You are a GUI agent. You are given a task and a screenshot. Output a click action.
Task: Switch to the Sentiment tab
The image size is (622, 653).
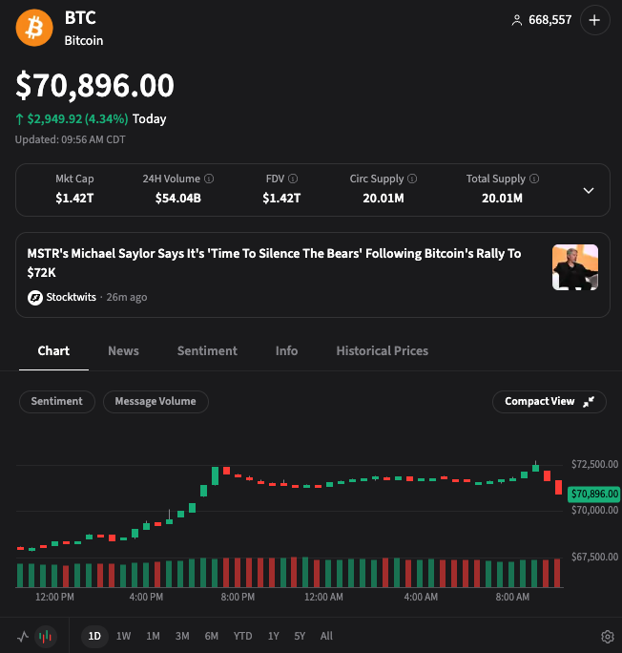(207, 350)
